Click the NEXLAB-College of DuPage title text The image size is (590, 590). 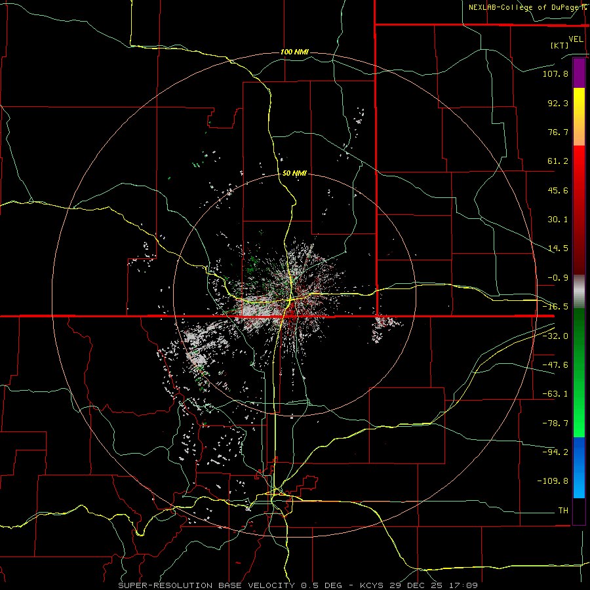pos(526,7)
